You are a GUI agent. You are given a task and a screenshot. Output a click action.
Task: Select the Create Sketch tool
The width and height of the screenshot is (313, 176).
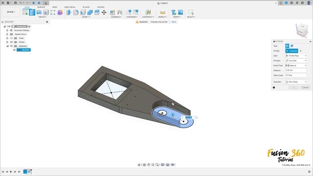point(25,12)
